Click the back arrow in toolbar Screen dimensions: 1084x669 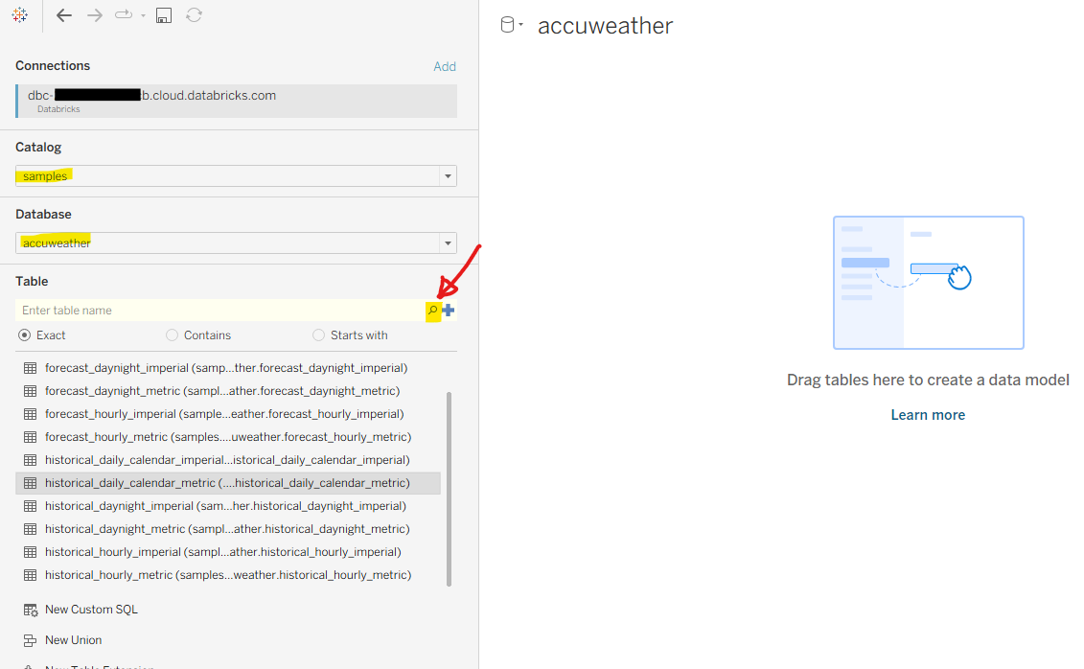pos(64,15)
